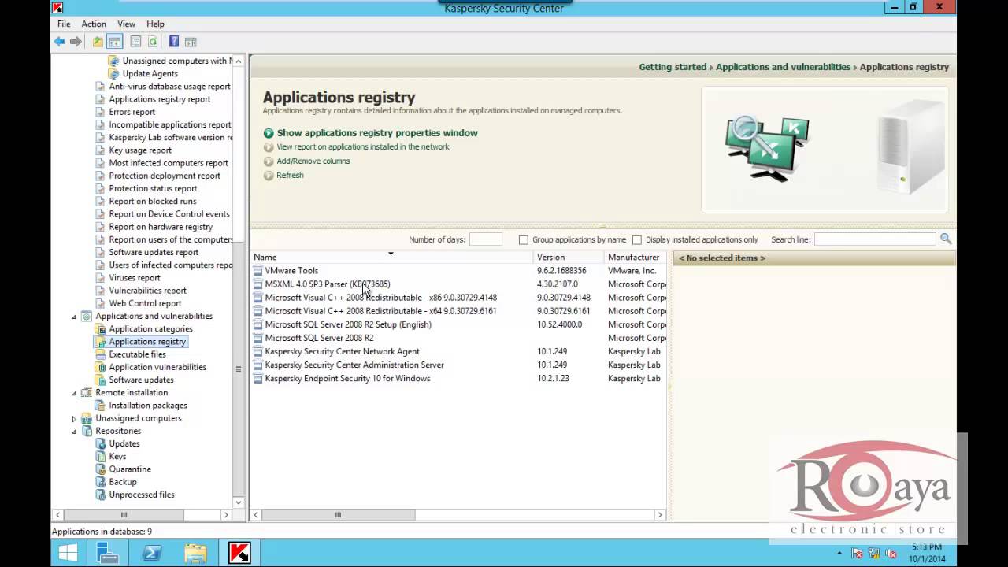Select the Viruses report tree item

pos(135,278)
